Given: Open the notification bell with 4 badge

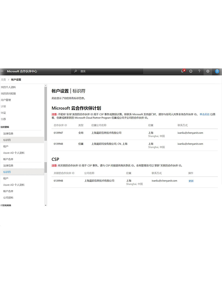Looking at the screenshot, I should coord(183,71).
